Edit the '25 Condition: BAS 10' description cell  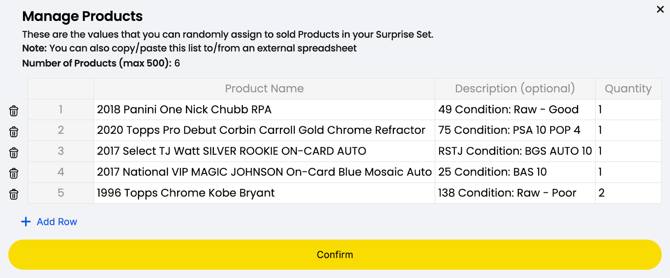pyautogui.click(x=515, y=172)
